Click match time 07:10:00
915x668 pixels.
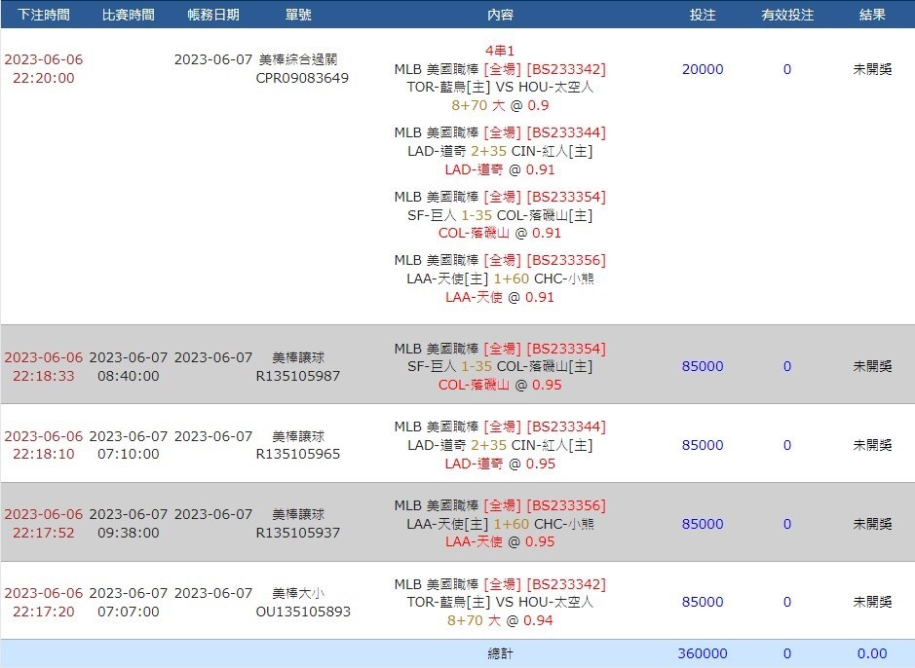coord(129,454)
